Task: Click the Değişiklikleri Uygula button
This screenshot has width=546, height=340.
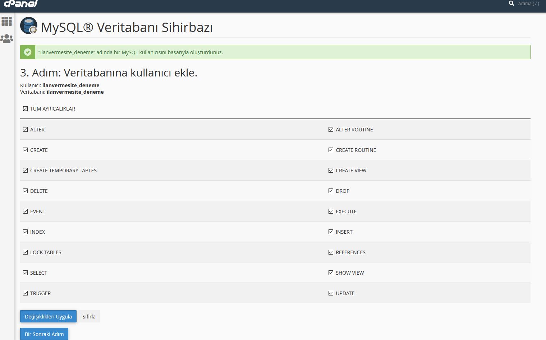Action: (48, 317)
